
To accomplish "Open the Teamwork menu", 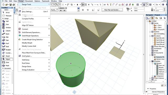I will (x=45, y=1).
